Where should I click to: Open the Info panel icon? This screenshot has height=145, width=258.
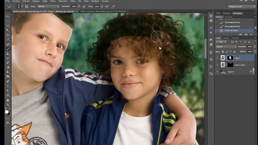pos(211,21)
